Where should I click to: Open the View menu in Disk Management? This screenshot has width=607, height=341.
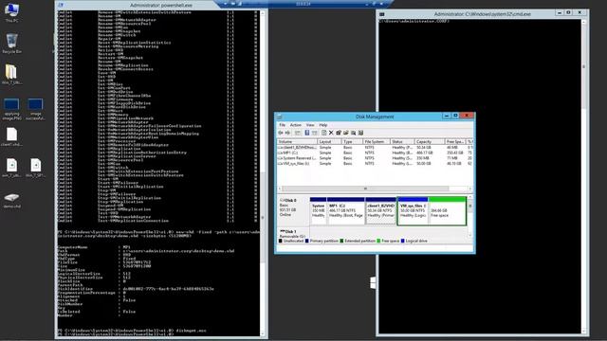point(310,125)
